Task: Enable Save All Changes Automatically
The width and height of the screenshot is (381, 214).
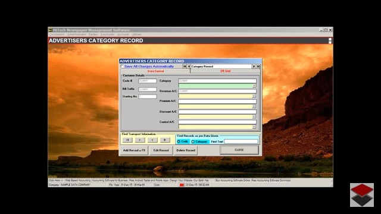Action: tap(122, 66)
